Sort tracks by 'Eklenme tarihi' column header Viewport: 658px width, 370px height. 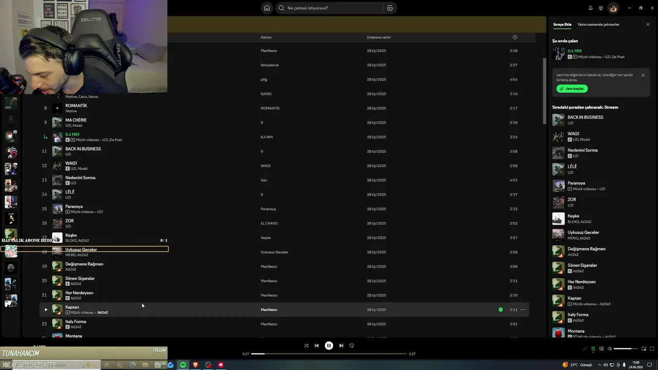(379, 38)
